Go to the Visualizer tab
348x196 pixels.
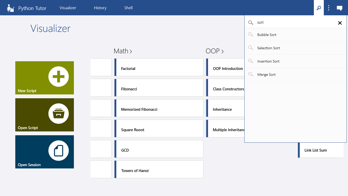(68, 8)
